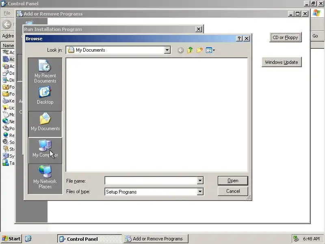Minimize the Add or Remove Programs window
The width and height of the screenshot is (325, 244).
point(291,14)
